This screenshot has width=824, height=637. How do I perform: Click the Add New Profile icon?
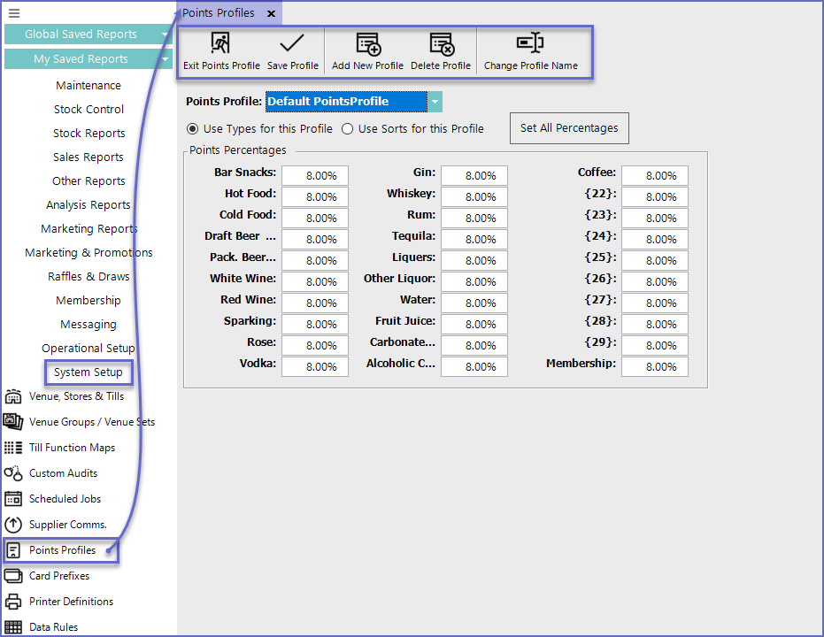(x=367, y=44)
